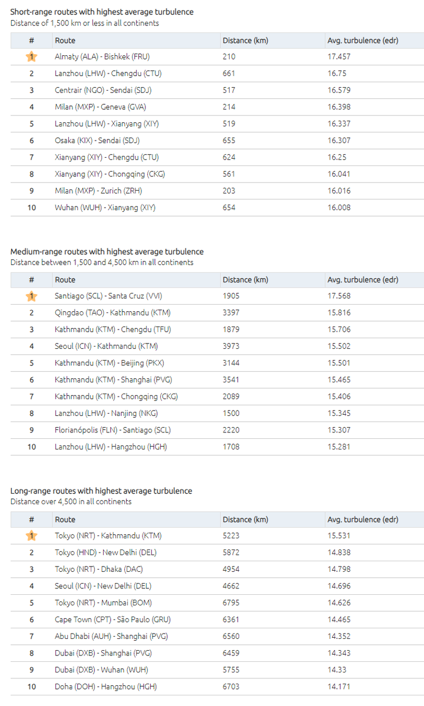The height and width of the screenshot is (706, 424).
Task: Click the gold star icon beside Almaty - Bishkek
Action: pos(32,56)
